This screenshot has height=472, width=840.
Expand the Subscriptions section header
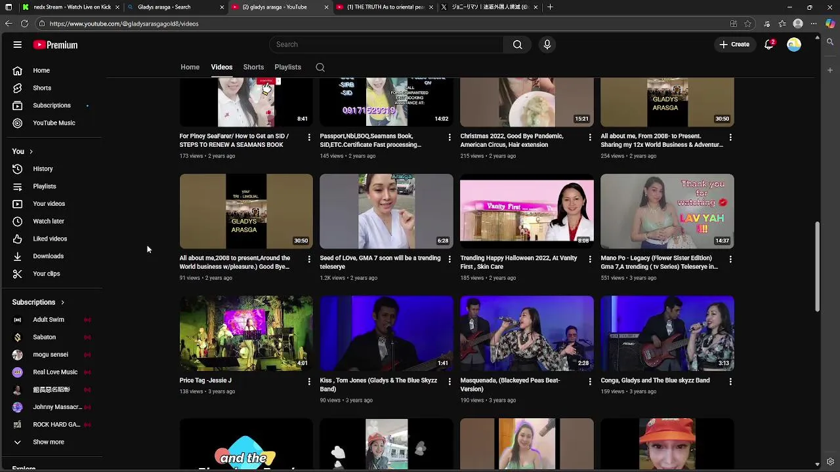[38, 302]
